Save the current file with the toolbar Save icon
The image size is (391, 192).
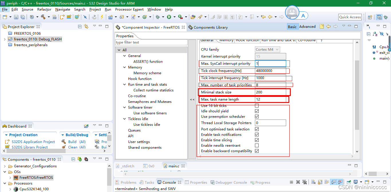click(16, 17)
